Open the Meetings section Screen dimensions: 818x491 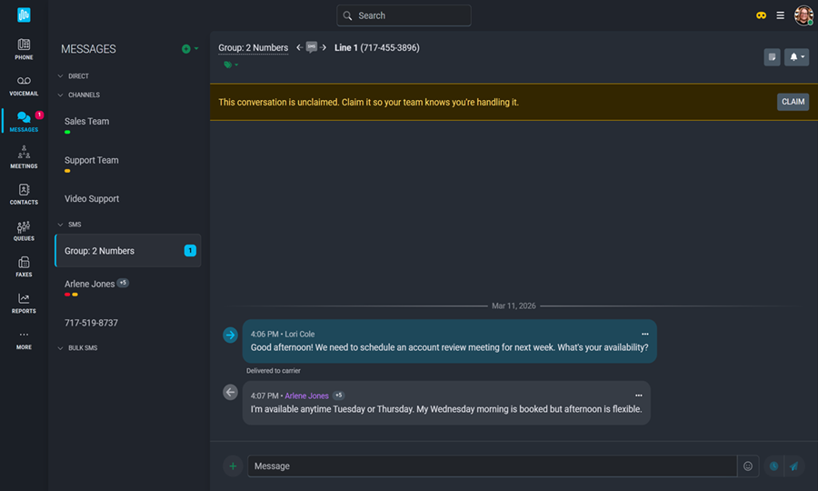pyautogui.click(x=24, y=157)
